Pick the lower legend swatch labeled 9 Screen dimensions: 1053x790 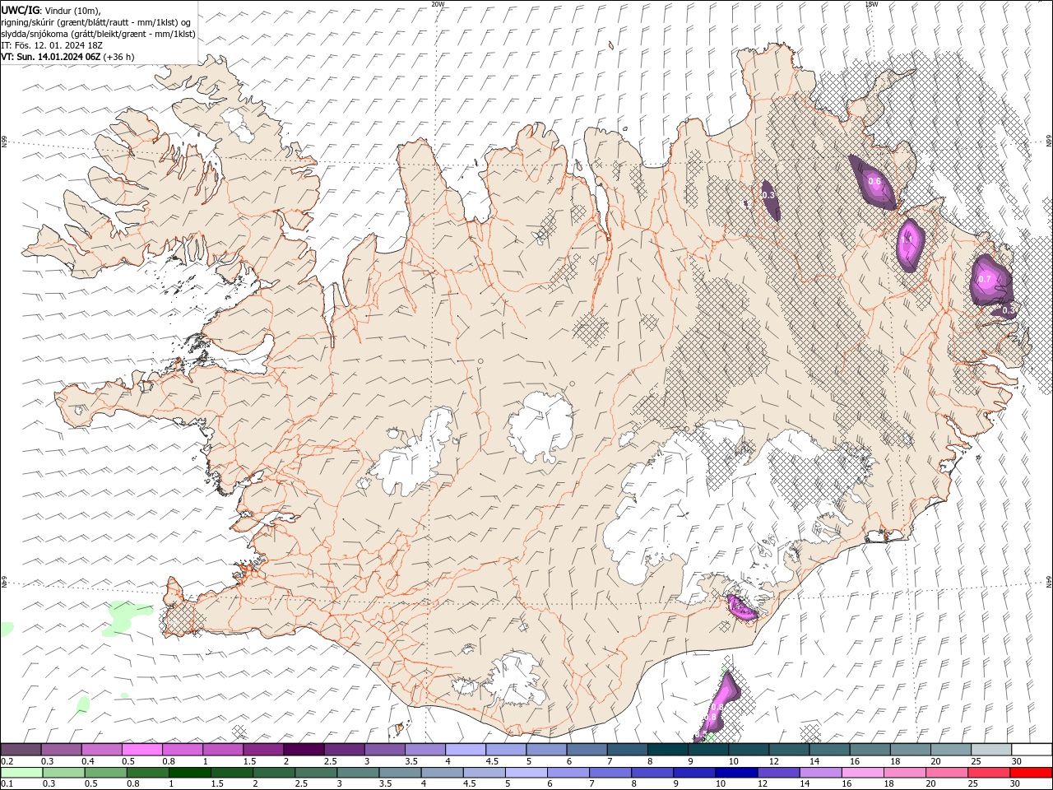coord(693,773)
